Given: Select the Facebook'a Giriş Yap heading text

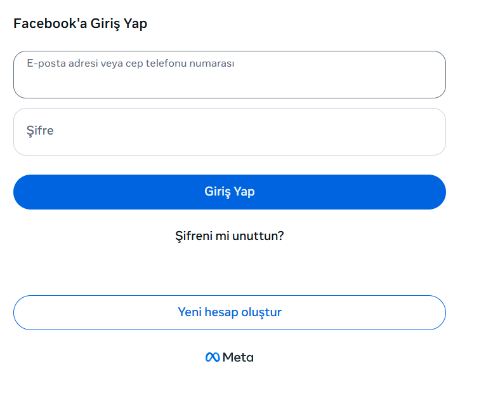Looking at the screenshot, I should click(x=81, y=24).
